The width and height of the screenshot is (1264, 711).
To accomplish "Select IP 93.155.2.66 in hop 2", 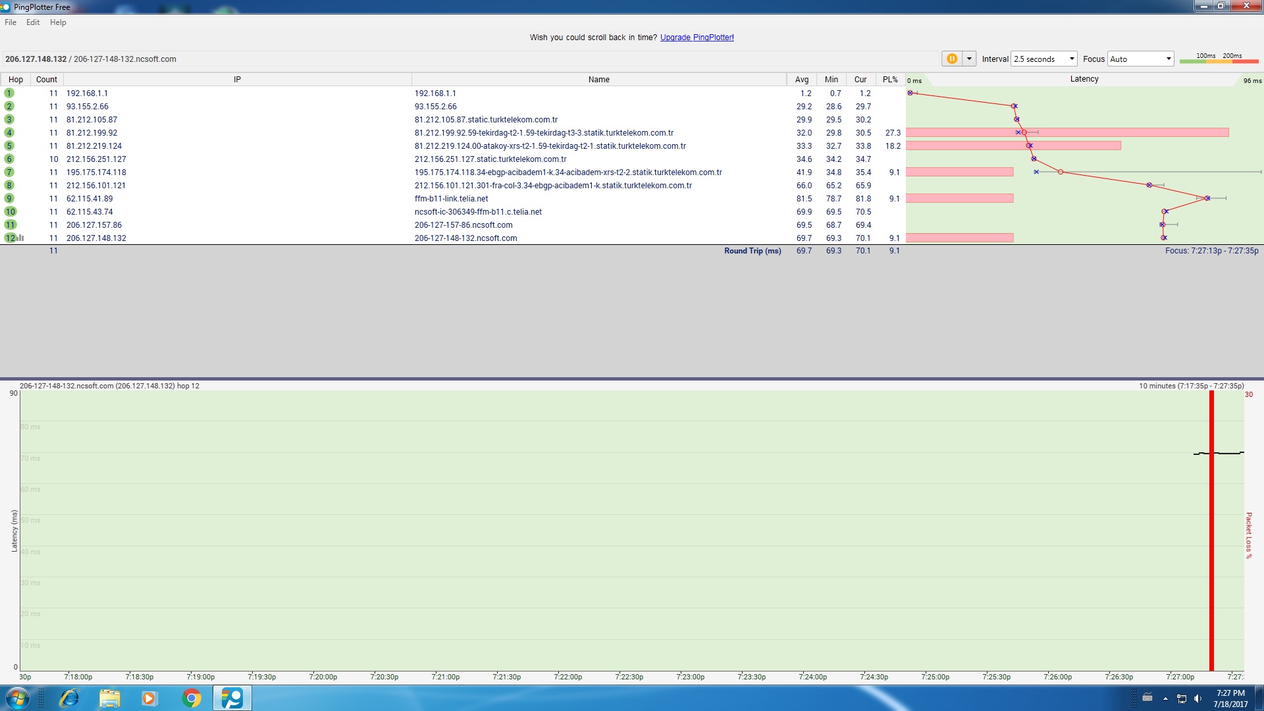I will pyautogui.click(x=88, y=107).
